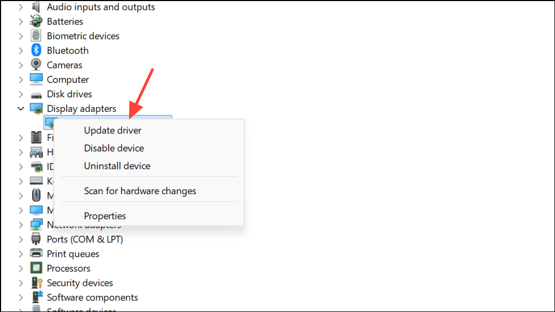Click the Biometric devices fingerprint icon
The image size is (555, 312).
(x=36, y=36)
